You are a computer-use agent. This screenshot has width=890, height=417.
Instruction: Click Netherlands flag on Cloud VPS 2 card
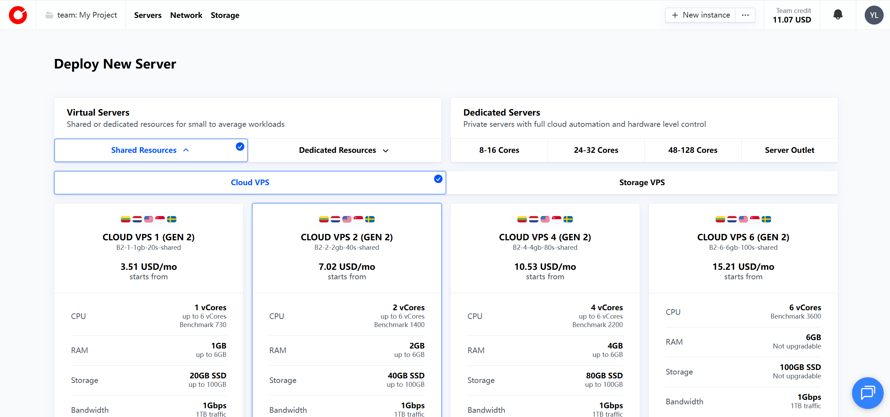[335, 219]
